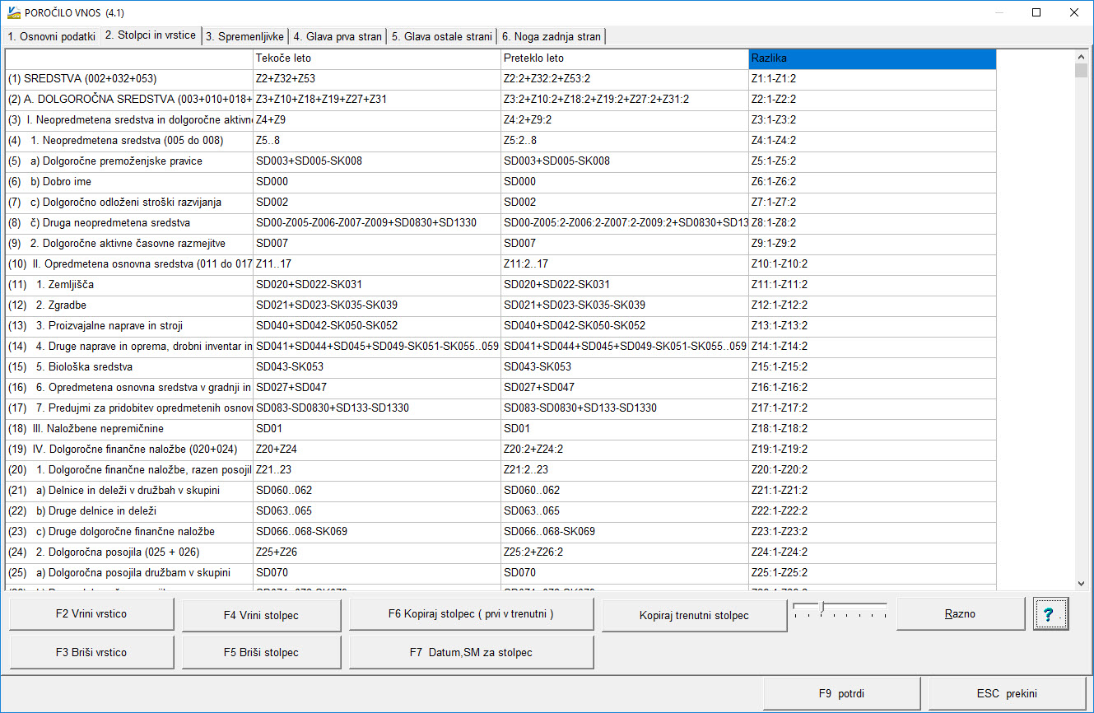Screen dimensions: 1094x713
Task: Select row (1) SREDSTVA (002+032+053)
Action: pos(129,79)
